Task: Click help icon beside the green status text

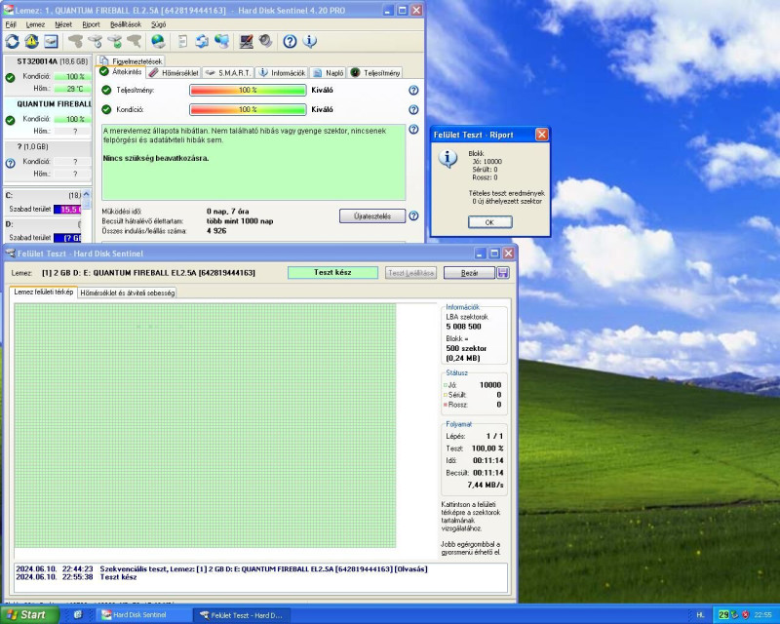Action: (x=413, y=130)
